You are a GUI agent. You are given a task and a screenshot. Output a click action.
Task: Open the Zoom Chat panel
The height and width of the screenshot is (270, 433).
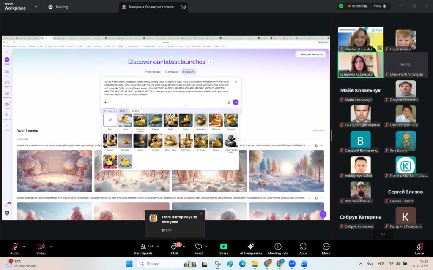(174, 247)
